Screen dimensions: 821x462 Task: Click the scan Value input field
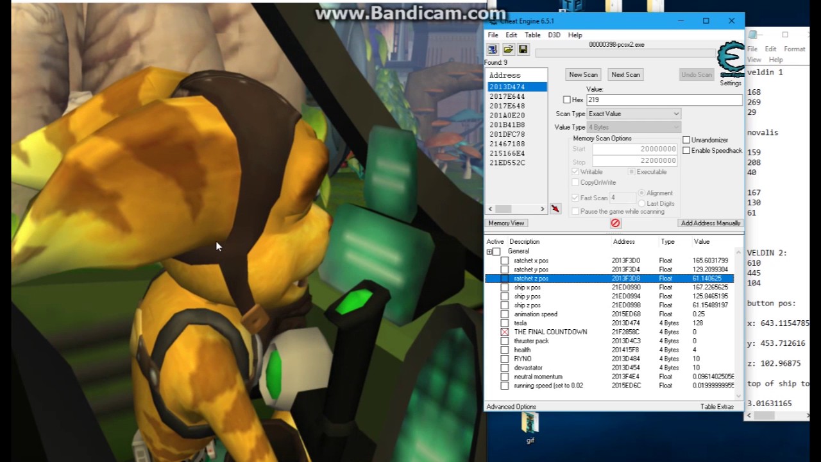(x=664, y=99)
